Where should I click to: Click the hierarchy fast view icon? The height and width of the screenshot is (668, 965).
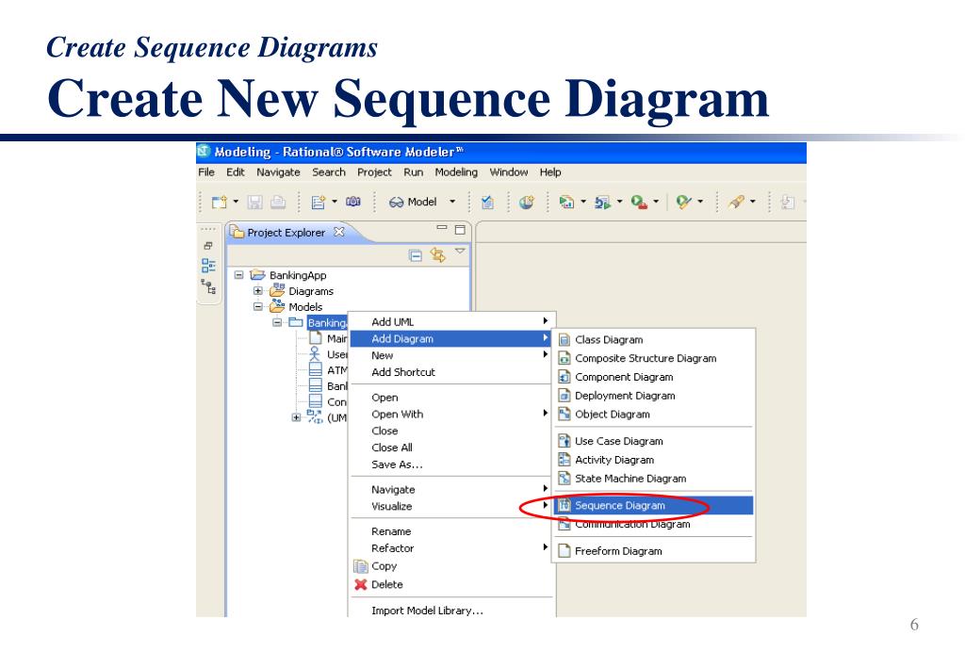[208, 286]
